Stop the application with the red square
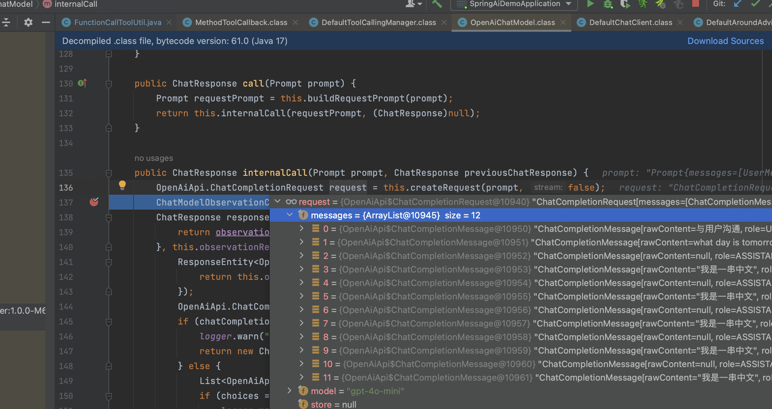The image size is (772, 409). coord(695,3)
